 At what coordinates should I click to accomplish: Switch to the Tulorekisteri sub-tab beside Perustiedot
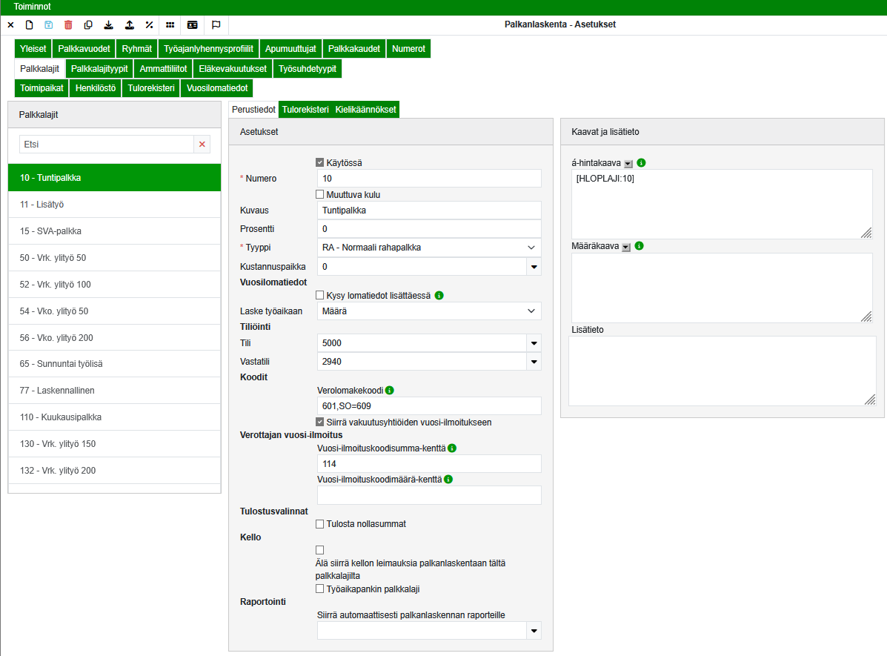(305, 110)
